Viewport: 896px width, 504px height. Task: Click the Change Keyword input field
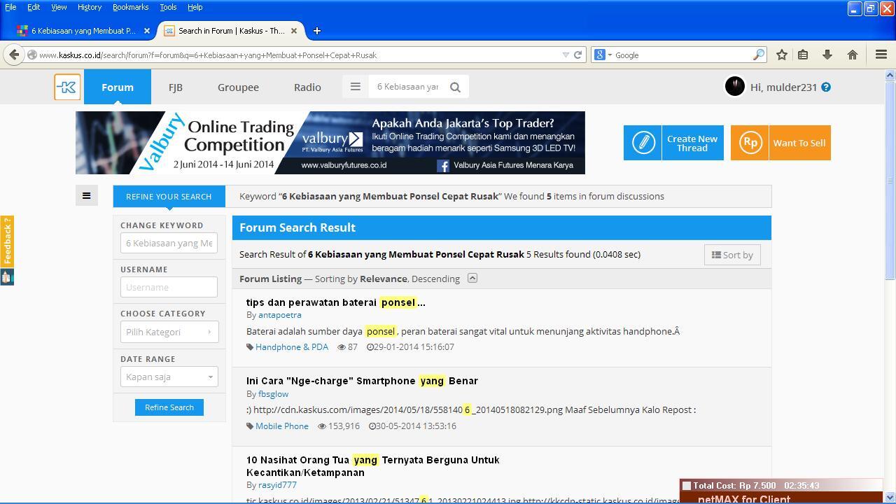(x=169, y=243)
